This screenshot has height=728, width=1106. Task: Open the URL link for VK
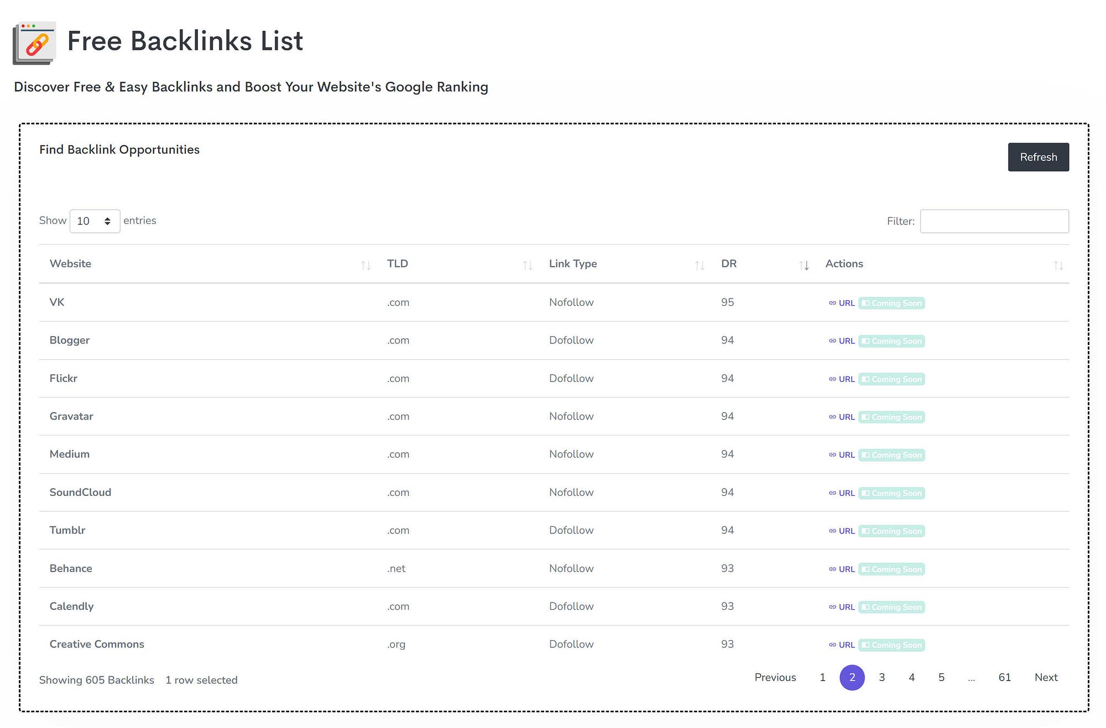(842, 303)
